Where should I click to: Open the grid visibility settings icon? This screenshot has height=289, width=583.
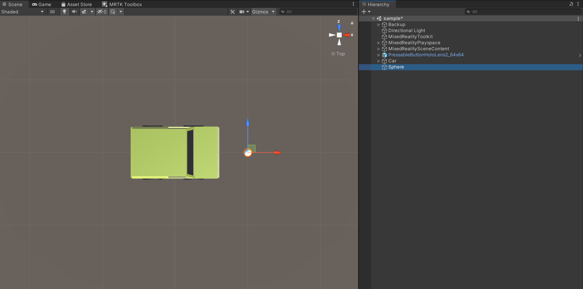click(x=113, y=12)
